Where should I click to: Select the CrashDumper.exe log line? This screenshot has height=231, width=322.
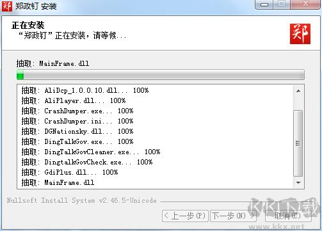(77, 111)
